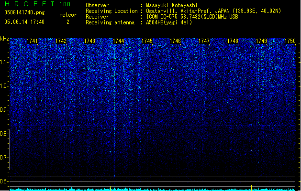Click the date stamp 05.06.14 17:40
Screen dimensions: 301x191
click(24, 22)
